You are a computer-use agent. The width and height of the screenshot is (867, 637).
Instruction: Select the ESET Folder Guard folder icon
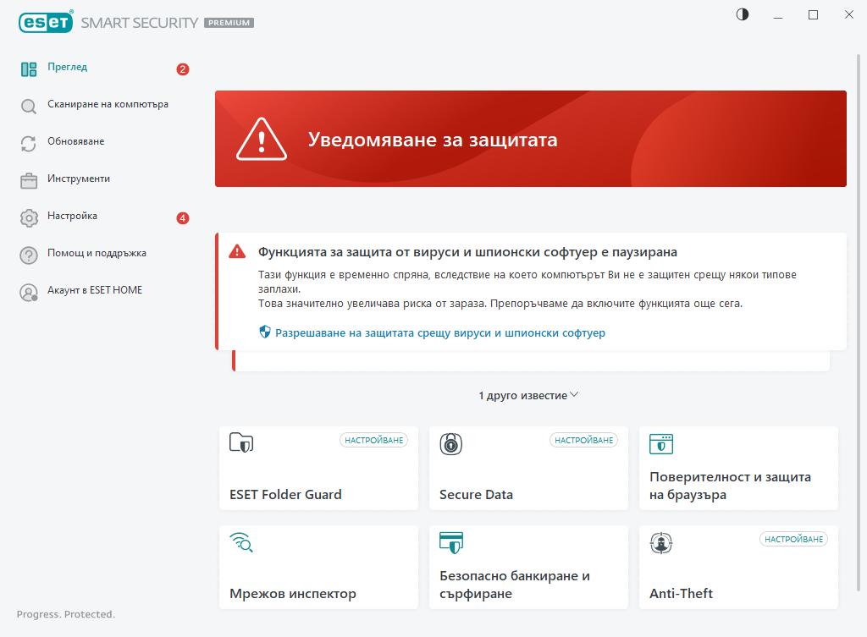click(240, 441)
